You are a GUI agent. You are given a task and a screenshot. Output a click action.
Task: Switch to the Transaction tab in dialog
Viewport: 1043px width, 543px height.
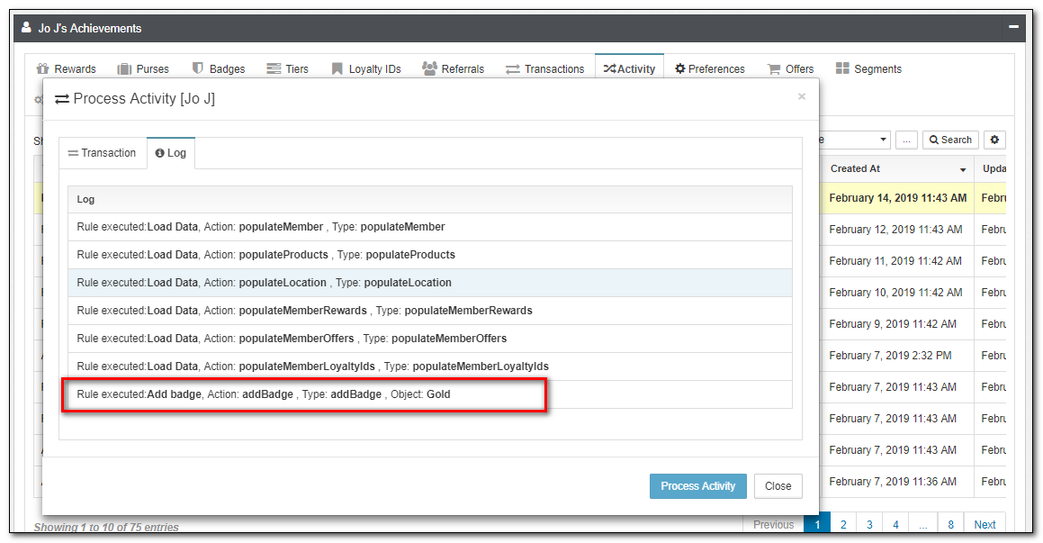pyautogui.click(x=102, y=153)
